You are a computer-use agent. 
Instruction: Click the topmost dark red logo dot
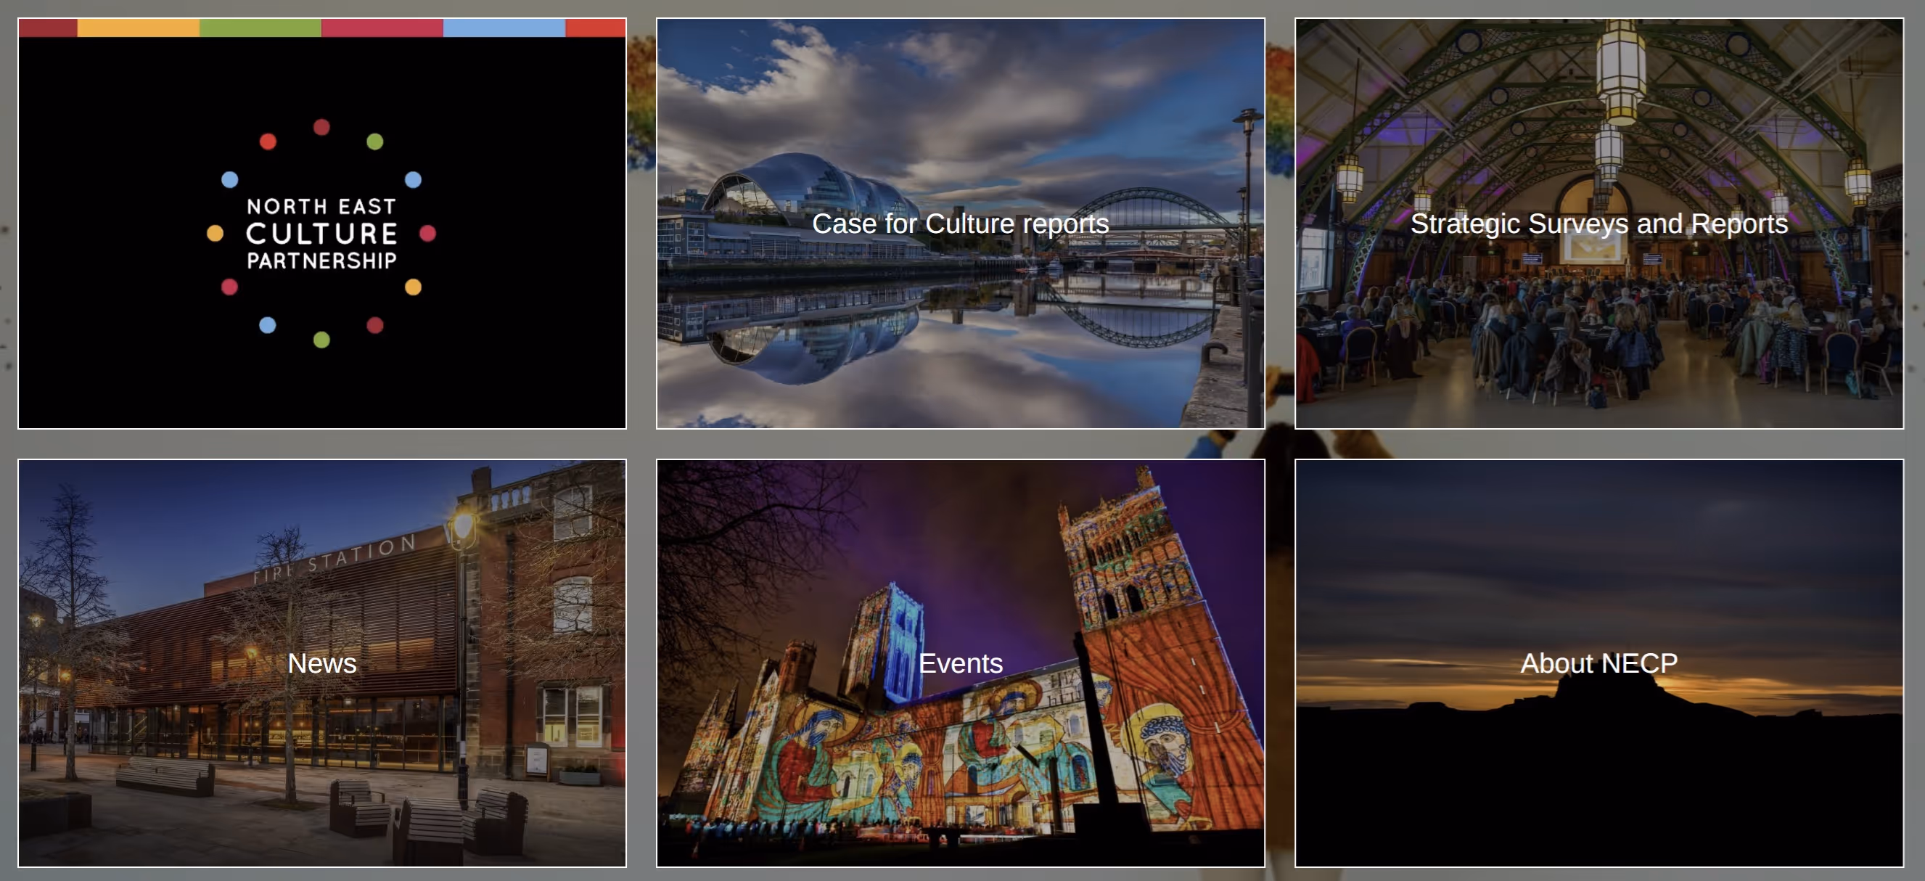coord(321,127)
